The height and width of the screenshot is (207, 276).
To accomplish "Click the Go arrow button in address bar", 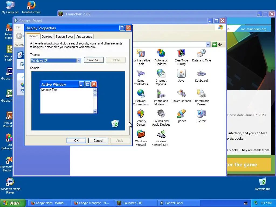I will click(x=217, y=44).
